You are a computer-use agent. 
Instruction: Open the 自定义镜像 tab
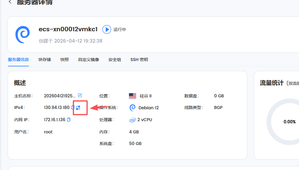point(89,60)
